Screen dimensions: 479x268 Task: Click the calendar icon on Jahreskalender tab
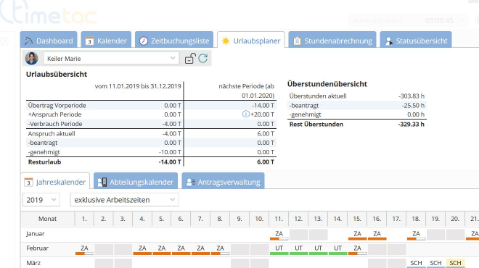pyautogui.click(x=28, y=182)
